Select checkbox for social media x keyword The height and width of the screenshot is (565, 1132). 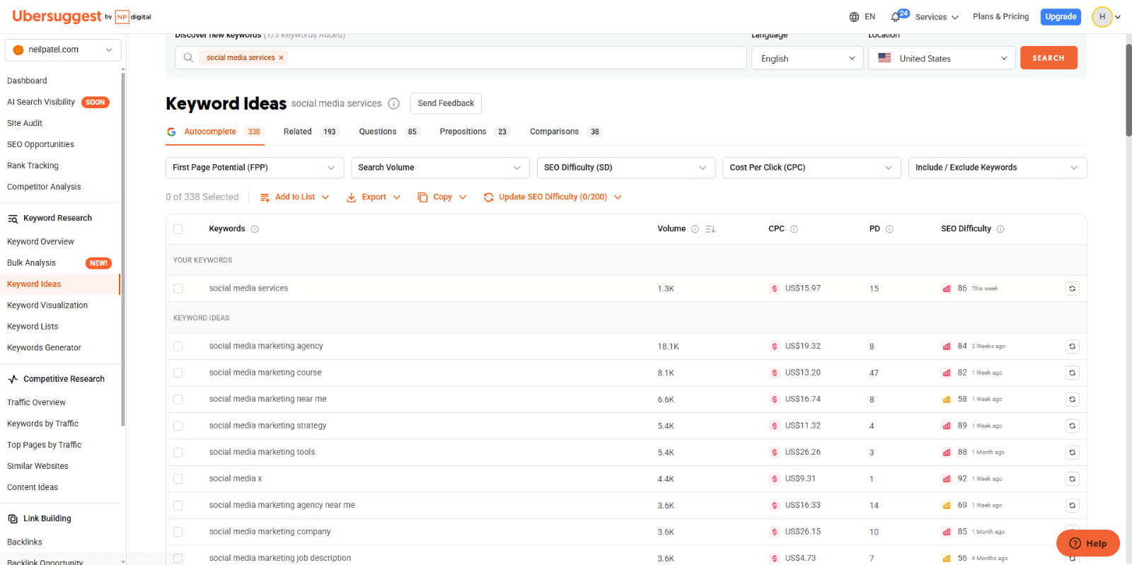click(178, 479)
